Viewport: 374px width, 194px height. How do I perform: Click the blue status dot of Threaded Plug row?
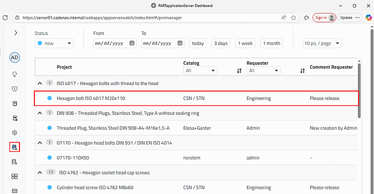tap(49, 128)
